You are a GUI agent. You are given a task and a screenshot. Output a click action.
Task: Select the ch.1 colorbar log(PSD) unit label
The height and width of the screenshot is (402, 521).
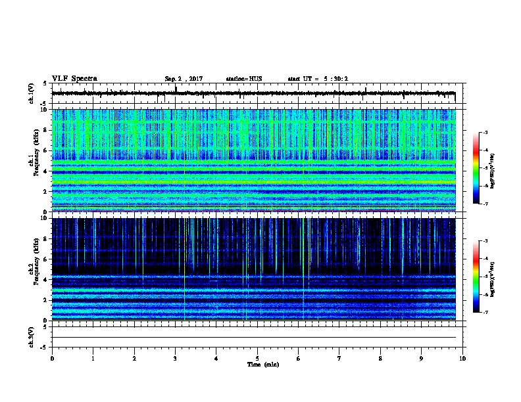pyautogui.click(x=492, y=171)
